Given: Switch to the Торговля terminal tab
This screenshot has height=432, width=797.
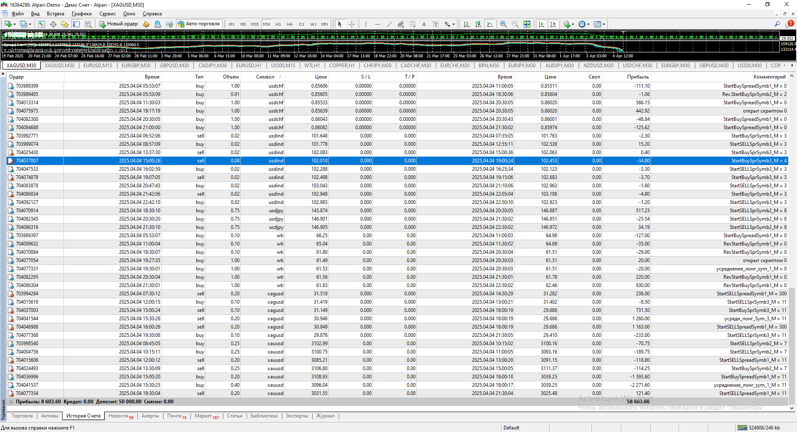Looking at the screenshot, I should [x=22, y=416].
